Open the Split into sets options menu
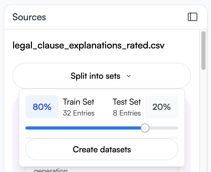Viewport: 211px width, 172px height. [x=102, y=76]
